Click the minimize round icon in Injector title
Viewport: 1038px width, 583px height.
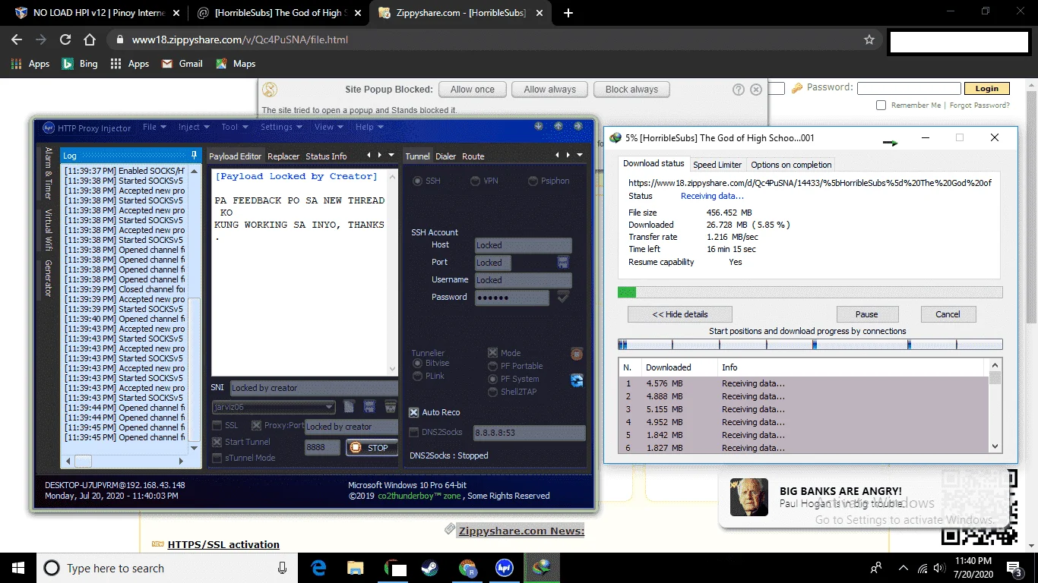click(x=539, y=126)
